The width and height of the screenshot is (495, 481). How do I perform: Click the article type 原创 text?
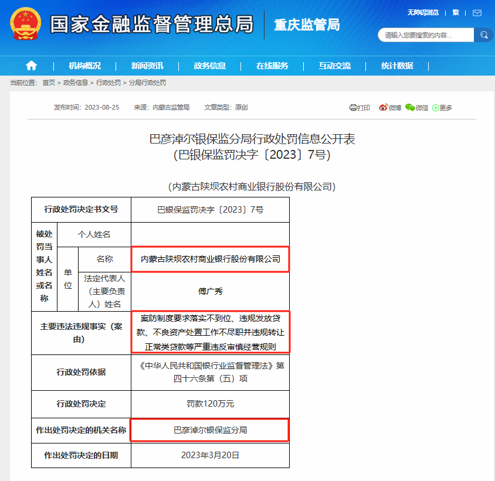(x=241, y=107)
